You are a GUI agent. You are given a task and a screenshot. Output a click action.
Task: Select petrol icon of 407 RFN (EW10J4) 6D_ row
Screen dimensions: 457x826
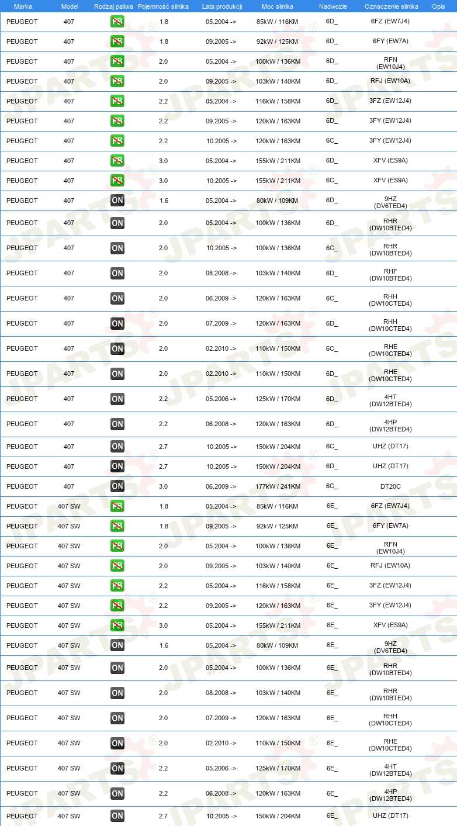pos(117,61)
